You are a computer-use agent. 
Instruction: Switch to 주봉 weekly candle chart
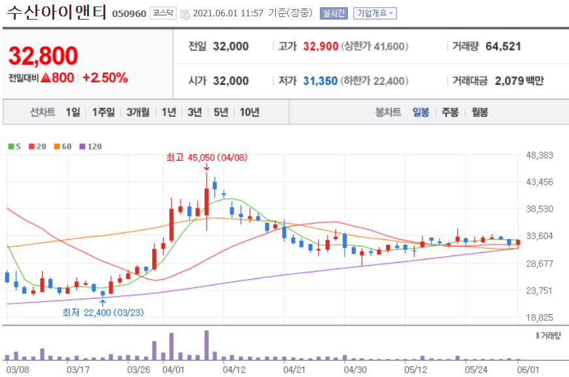tap(450, 112)
